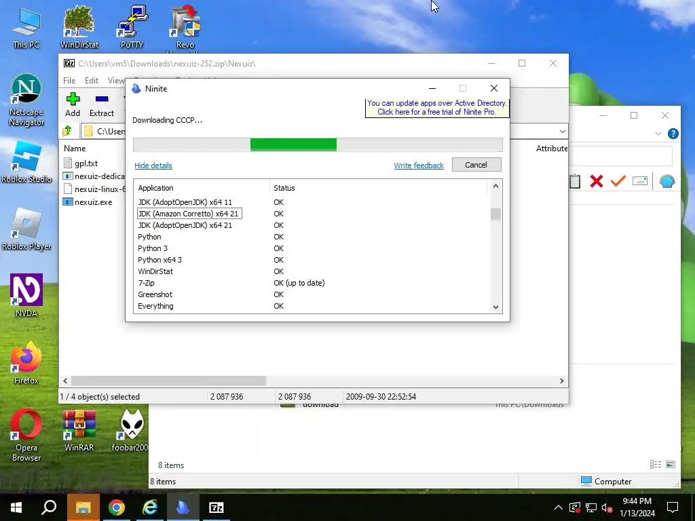Open 7-Zip View menu
The image size is (695, 521).
(x=115, y=81)
